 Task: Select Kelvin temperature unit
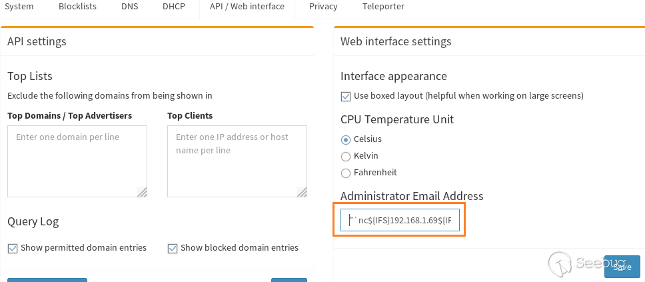click(x=346, y=157)
